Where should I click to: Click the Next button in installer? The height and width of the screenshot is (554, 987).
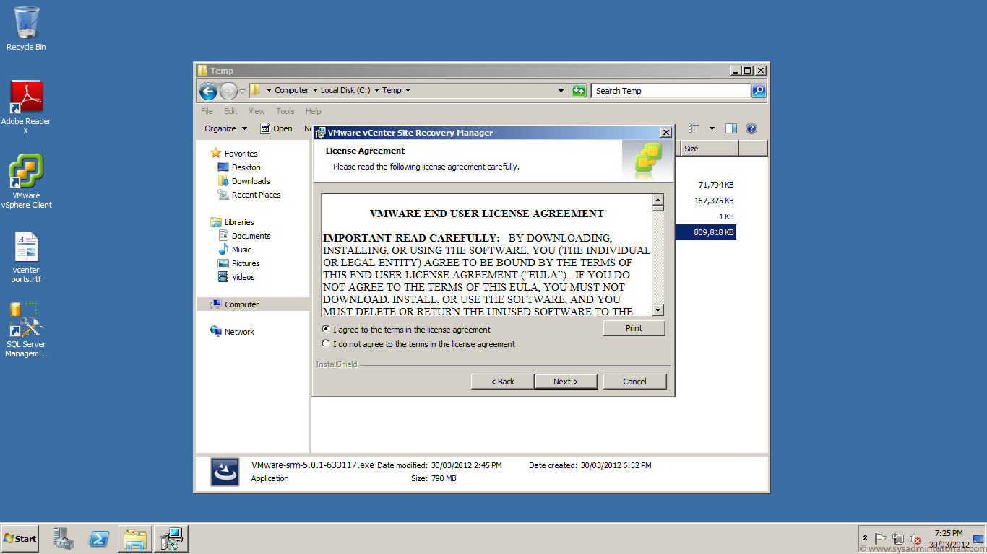(566, 382)
